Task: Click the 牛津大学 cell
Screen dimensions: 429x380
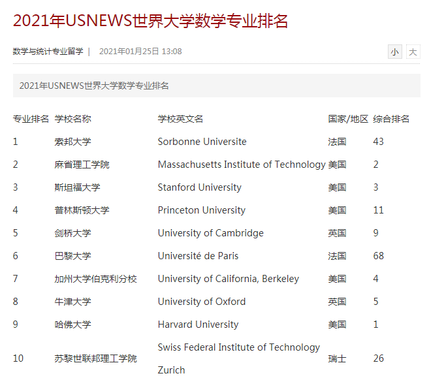Action: tap(72, 302)
